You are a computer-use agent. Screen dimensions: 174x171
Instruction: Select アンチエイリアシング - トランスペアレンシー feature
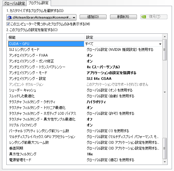(37, 67)
